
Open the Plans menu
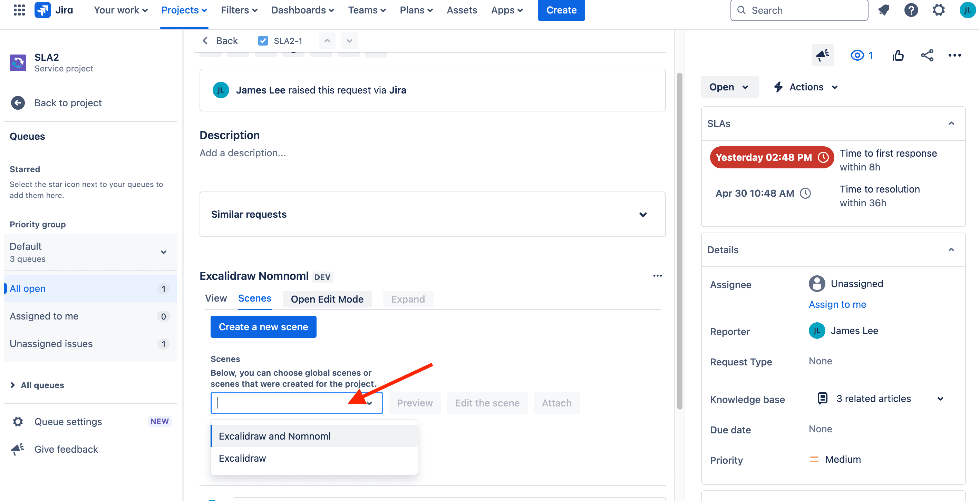[416, 10]
